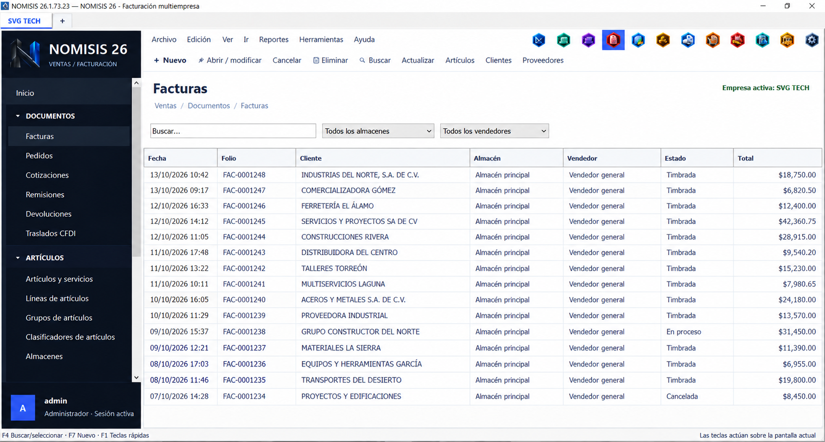This screenshot has width=825, height=442.
Task: Open the red chart hexagon module icon
Action: pos(737,40)
